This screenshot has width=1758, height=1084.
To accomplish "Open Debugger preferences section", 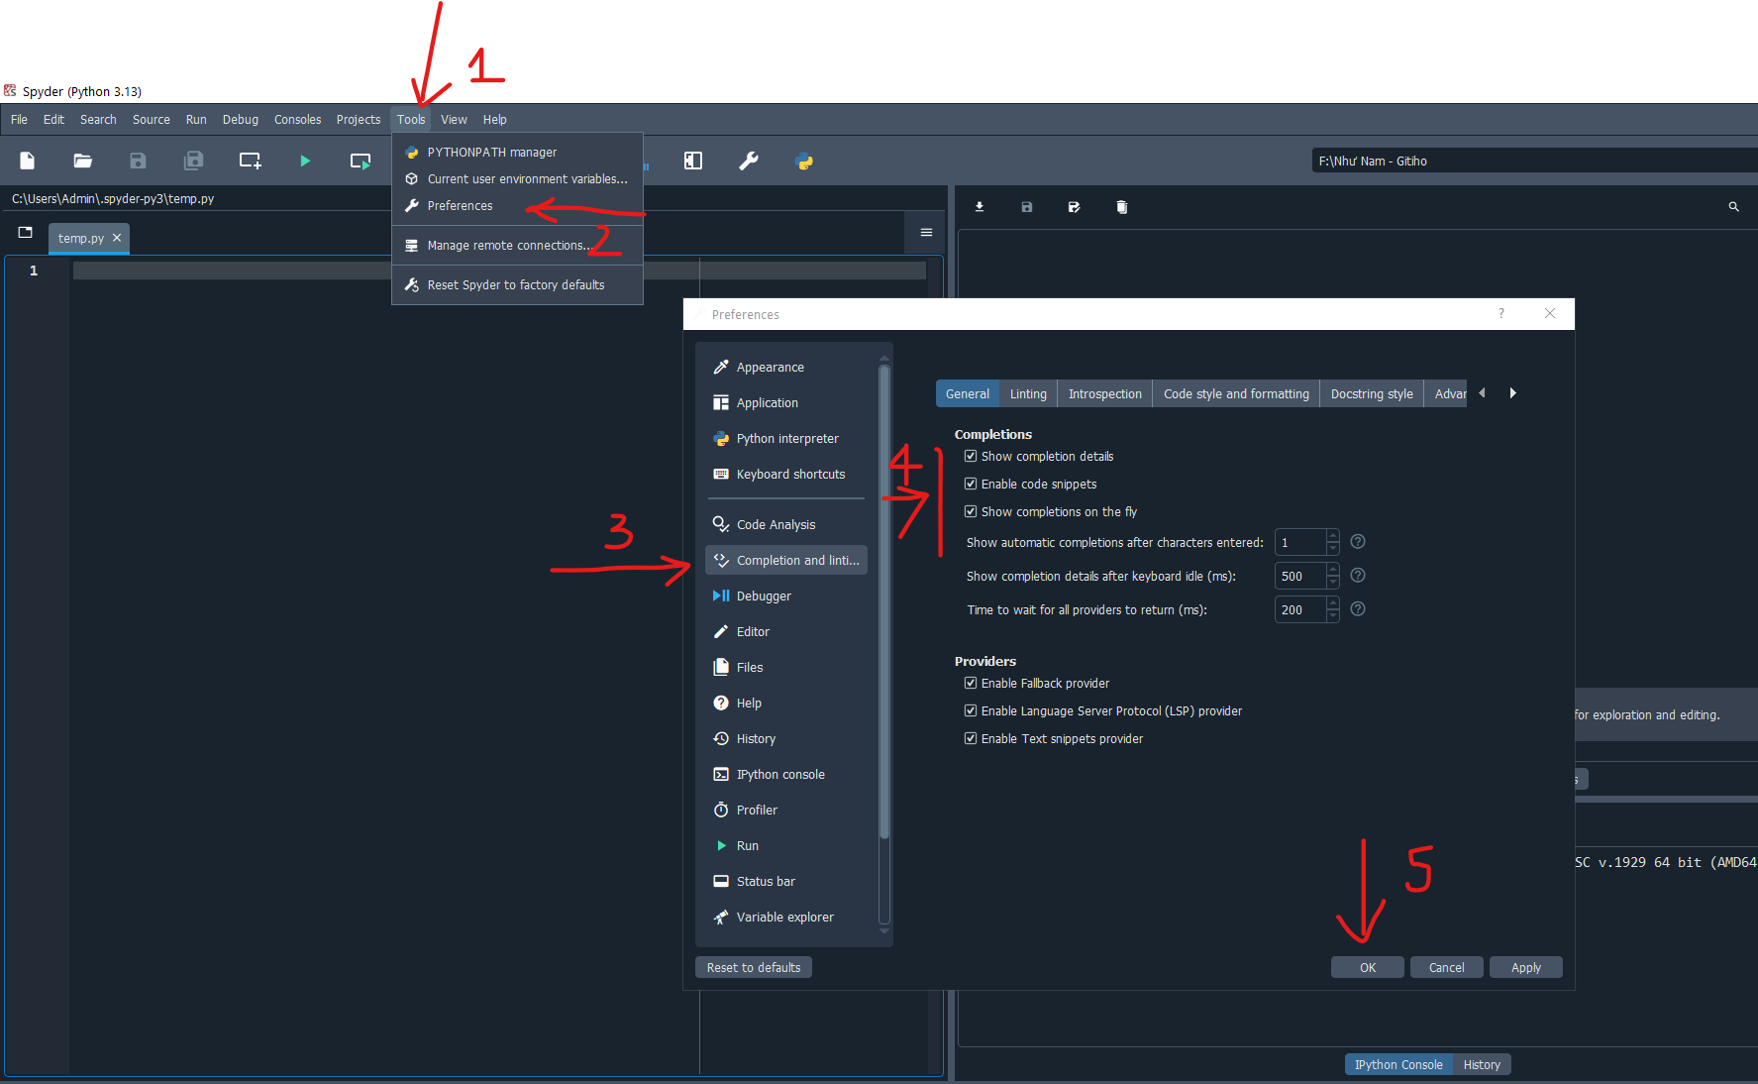I will coord(786,596).
